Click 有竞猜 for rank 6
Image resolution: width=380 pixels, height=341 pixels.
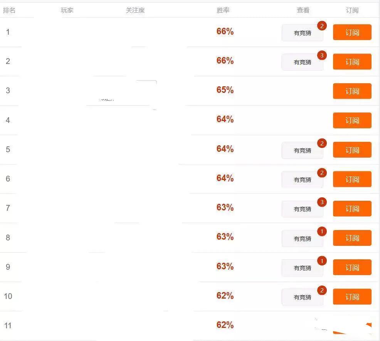(x=302, y=180)
